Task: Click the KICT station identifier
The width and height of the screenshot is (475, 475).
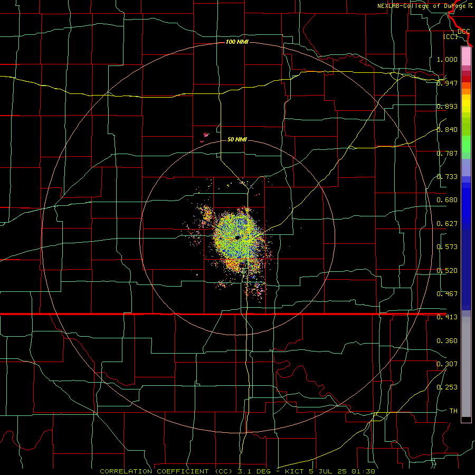Action: pyautogui.click(x=294, y=471)
